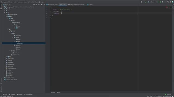Click the user account icon in toolbar
This screenshot has width=174, height=97.
pyautogui.click(x=142, y=2)
